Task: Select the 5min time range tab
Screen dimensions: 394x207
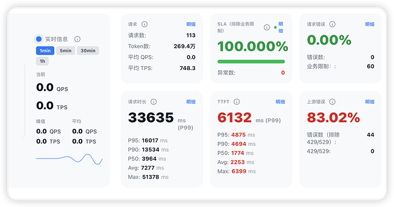Action: 66,50
